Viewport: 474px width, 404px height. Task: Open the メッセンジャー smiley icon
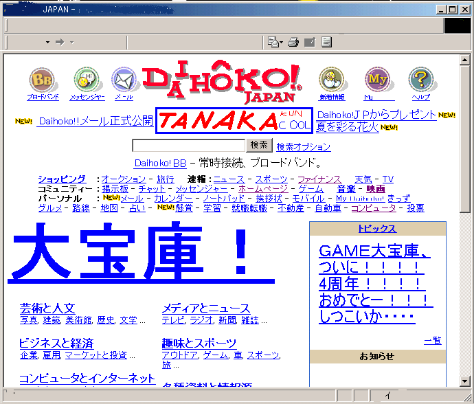(x=87, y=80)
